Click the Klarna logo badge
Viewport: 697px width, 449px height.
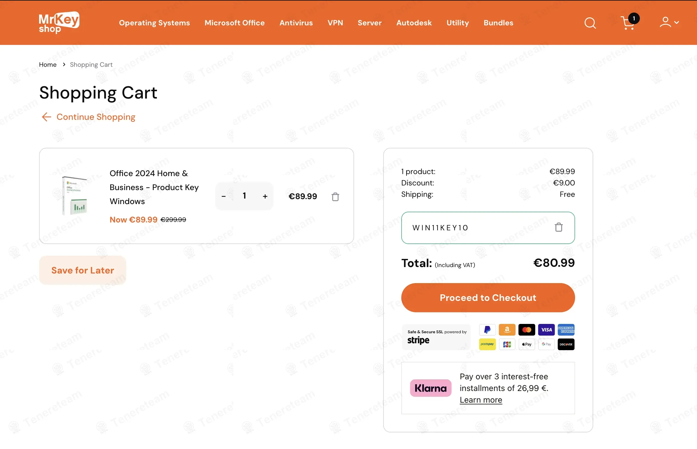[x=430, y=388]
